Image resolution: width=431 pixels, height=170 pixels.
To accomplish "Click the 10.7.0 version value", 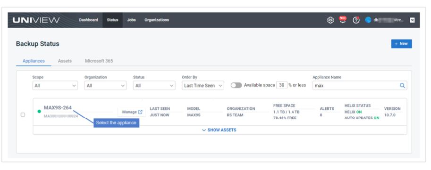I will click(390, 115).
